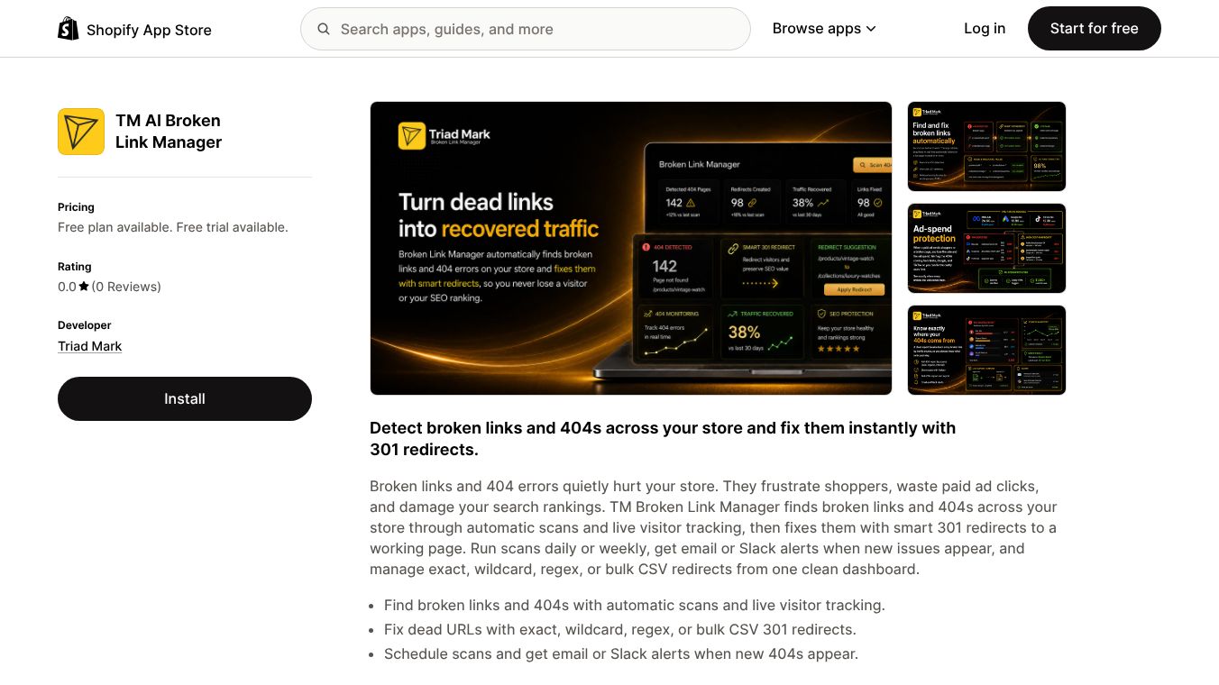1219x685 pixels.
Task: Click the 'Pricing' label
Action: [76, 207]
